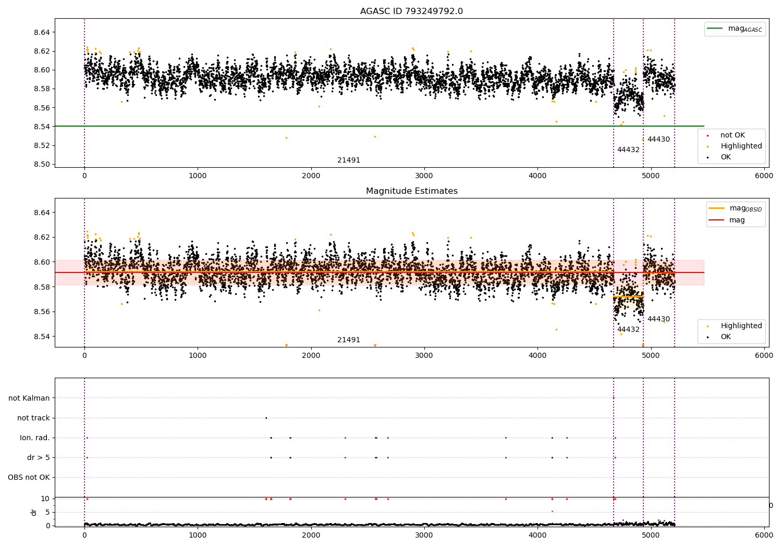Click the 'not track' flag point near 1600

pos(266,418)
